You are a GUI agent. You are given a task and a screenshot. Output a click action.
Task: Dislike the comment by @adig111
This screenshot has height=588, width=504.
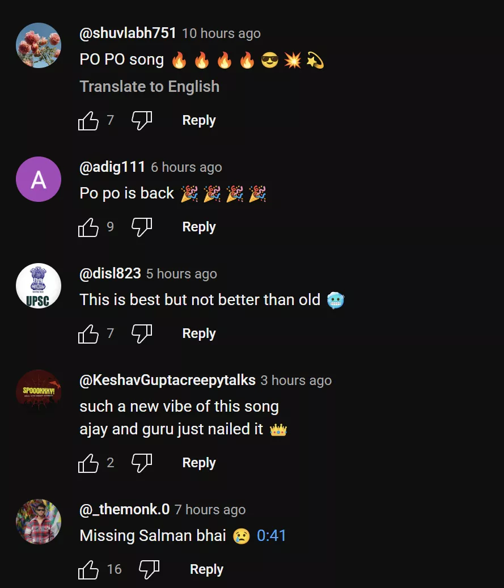pyautogui.click(x=142, y=227)
